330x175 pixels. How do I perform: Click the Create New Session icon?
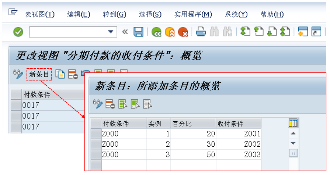303,32
